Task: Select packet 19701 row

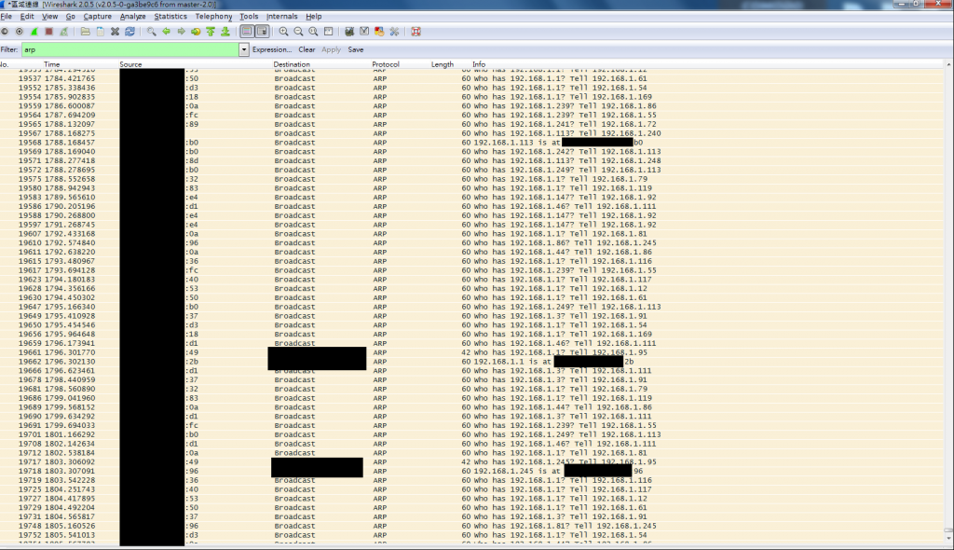Action: [471, 435]
